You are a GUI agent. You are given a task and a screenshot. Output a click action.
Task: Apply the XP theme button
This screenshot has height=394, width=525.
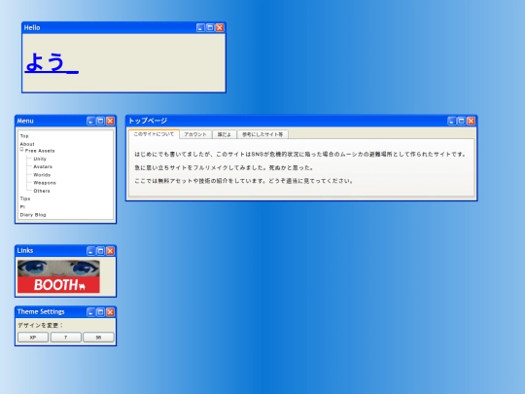click(33, 337)
